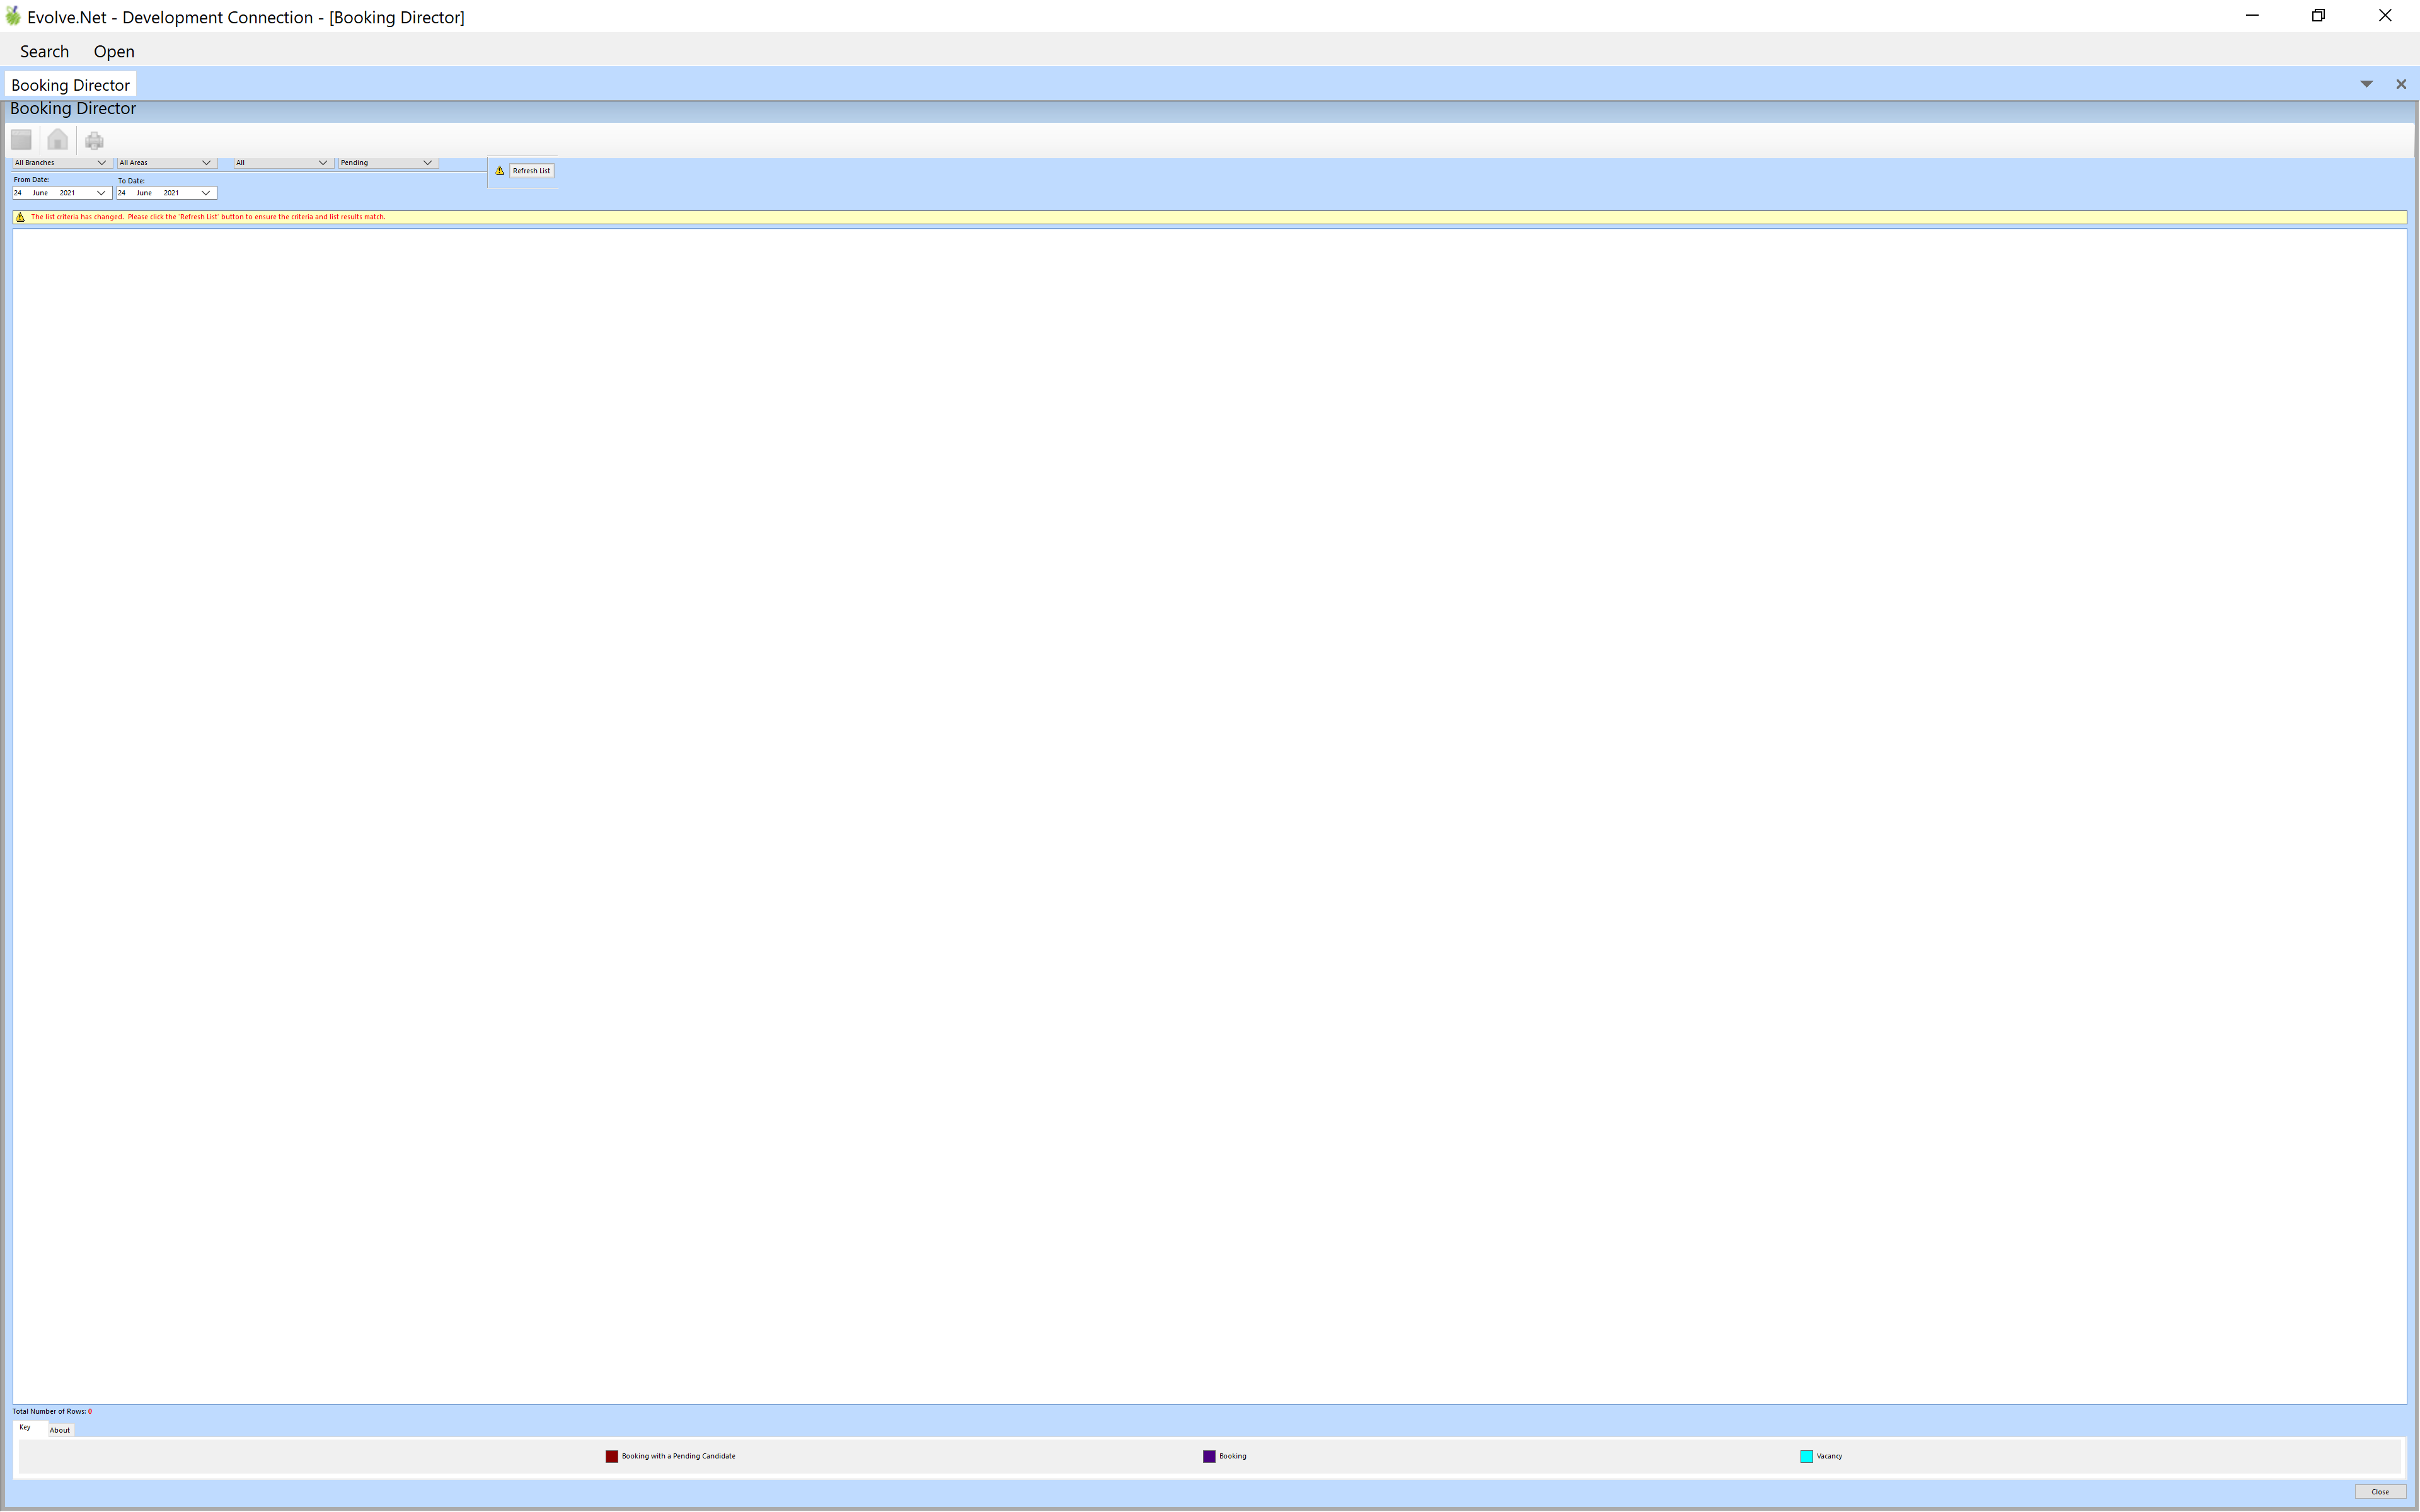Open the To Date calendar picker
The image size is (2420, 1512).
click(x=206, y=193)
